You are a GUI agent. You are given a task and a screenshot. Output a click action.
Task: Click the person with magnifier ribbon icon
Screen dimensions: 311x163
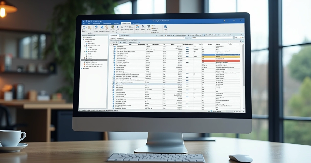point(107,27)
